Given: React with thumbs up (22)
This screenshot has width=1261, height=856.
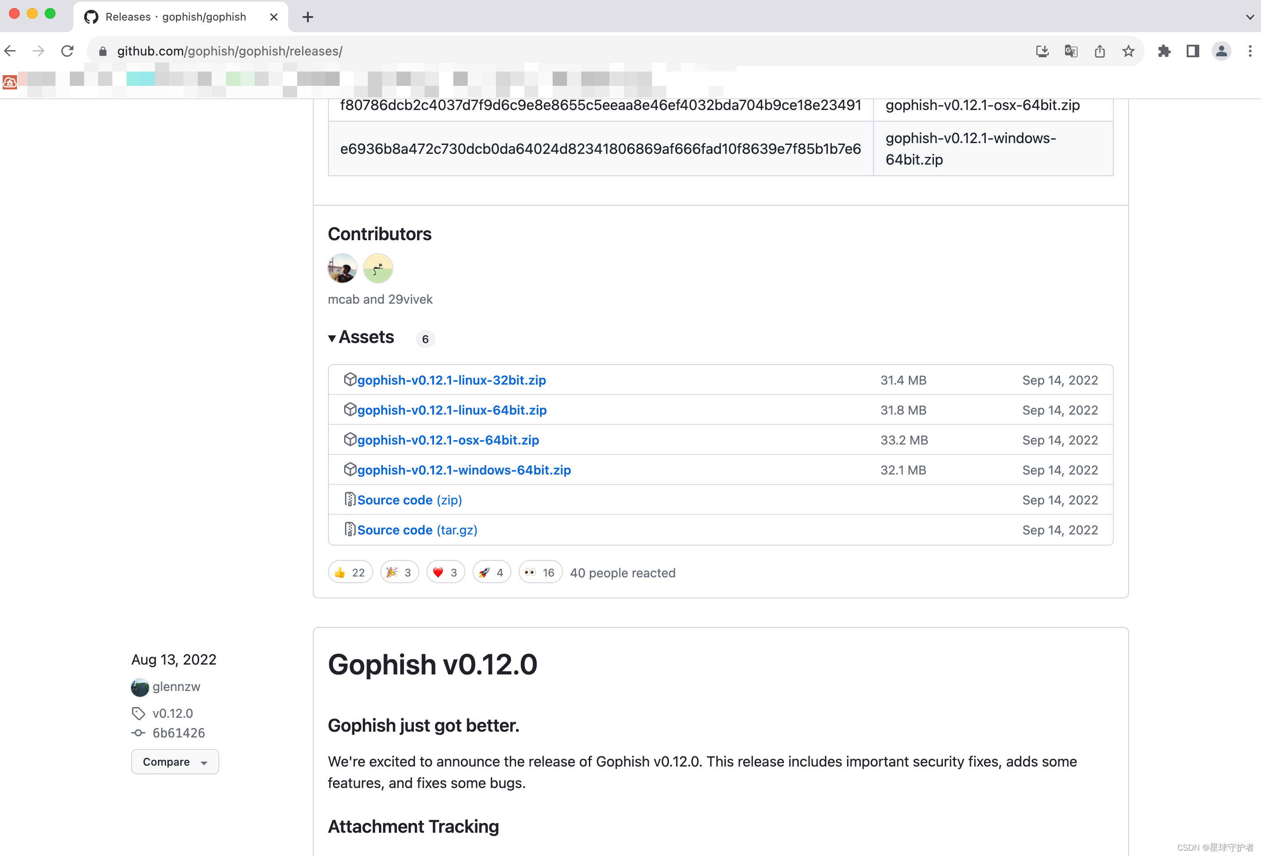Looking at the screenshot, I should [x=350, y=572].
